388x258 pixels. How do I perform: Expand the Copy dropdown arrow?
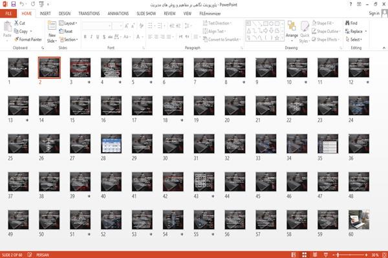tap(31, 32)
